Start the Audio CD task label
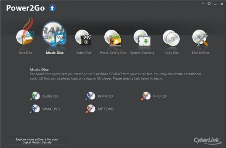226x148 pixels. coord(50,96)
